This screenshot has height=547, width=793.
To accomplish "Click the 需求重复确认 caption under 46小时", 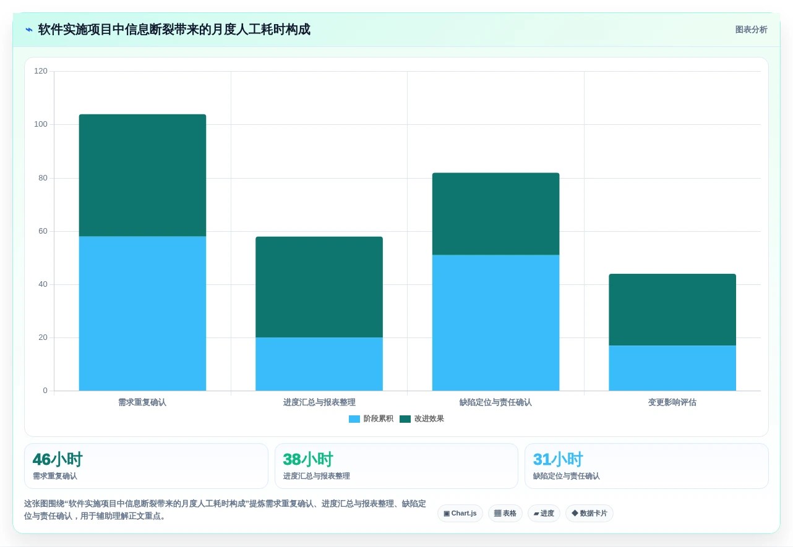I will [55, 476].
